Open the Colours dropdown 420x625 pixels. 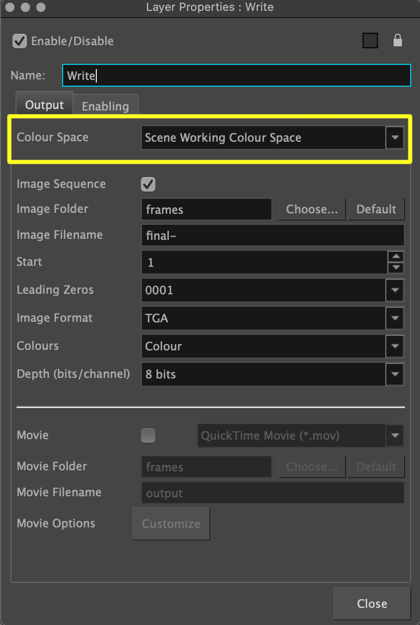pos(395,346)
